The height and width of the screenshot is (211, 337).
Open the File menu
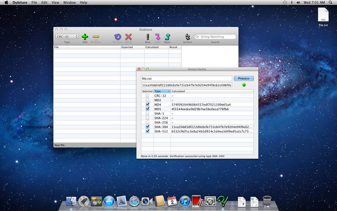34,3
